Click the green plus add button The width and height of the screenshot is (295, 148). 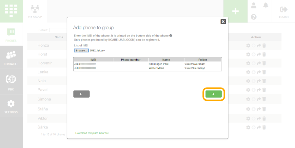pos(235,11)
